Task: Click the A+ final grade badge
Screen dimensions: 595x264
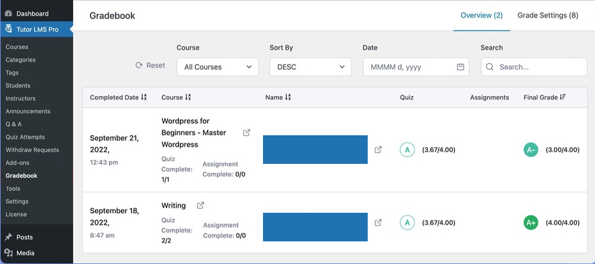Action: [x=531, y=223]
